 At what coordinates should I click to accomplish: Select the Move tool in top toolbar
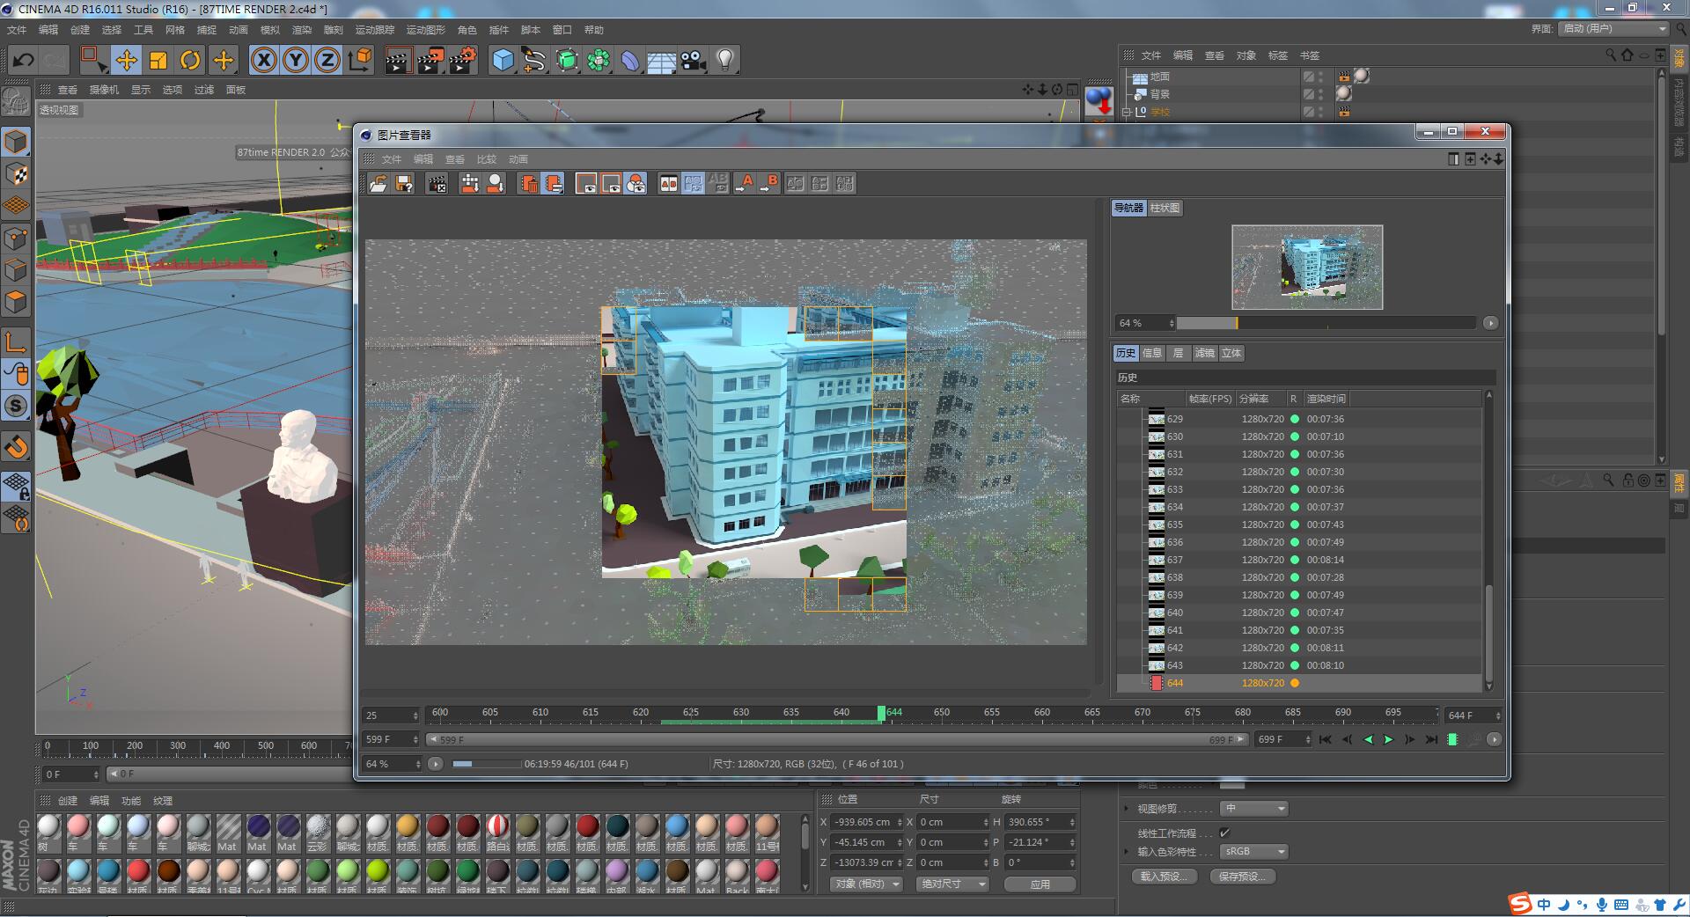[x=126, y=60]
